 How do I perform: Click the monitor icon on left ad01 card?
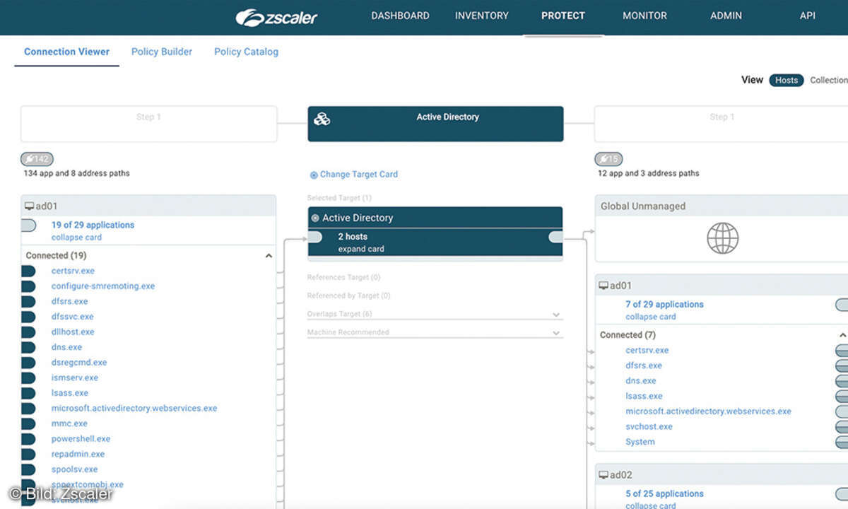tap(29, 206)
